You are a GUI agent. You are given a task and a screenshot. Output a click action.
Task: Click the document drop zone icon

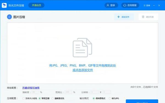82,48
